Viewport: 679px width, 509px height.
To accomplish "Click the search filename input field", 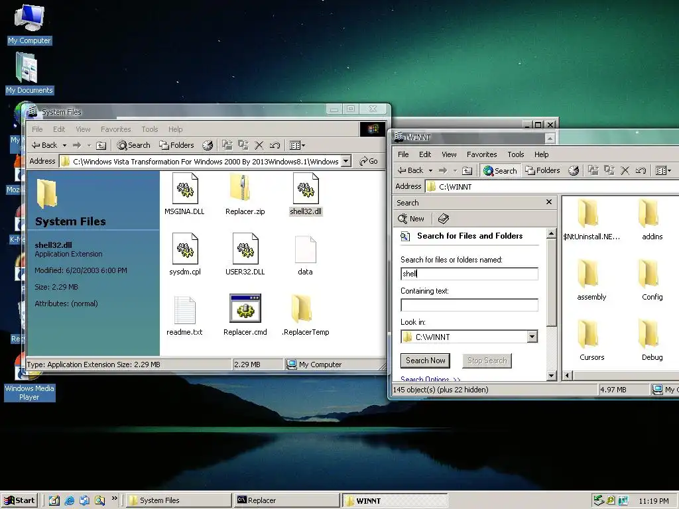I will coord(469,274).
